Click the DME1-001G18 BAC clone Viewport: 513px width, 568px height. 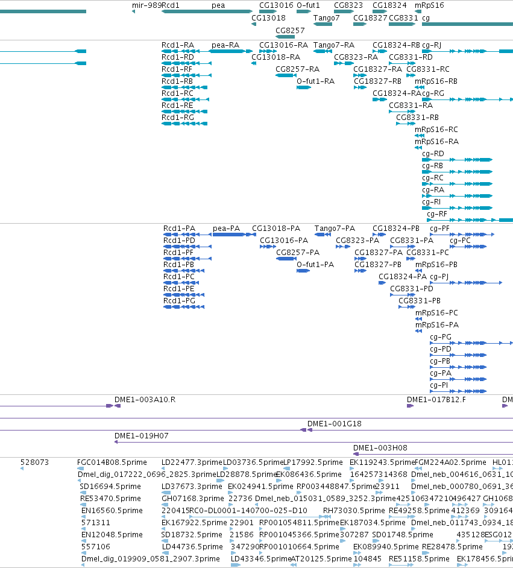[x=334, y=424]
